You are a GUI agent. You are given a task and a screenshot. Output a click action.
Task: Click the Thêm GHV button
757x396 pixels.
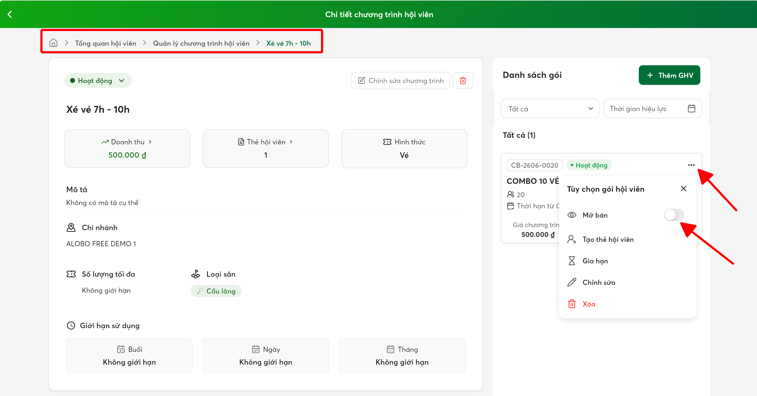tap(669, 75)
